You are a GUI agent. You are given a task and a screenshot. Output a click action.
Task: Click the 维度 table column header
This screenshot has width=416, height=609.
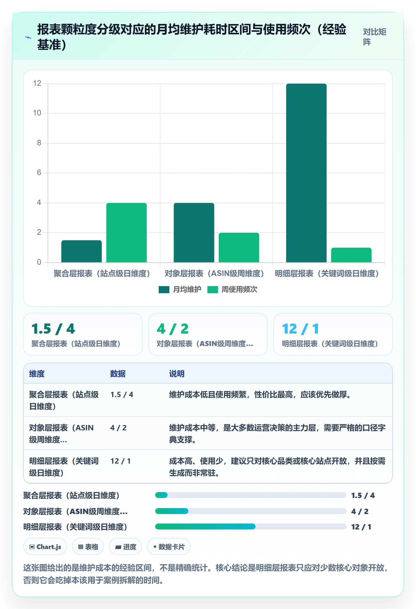coord(37,374)
